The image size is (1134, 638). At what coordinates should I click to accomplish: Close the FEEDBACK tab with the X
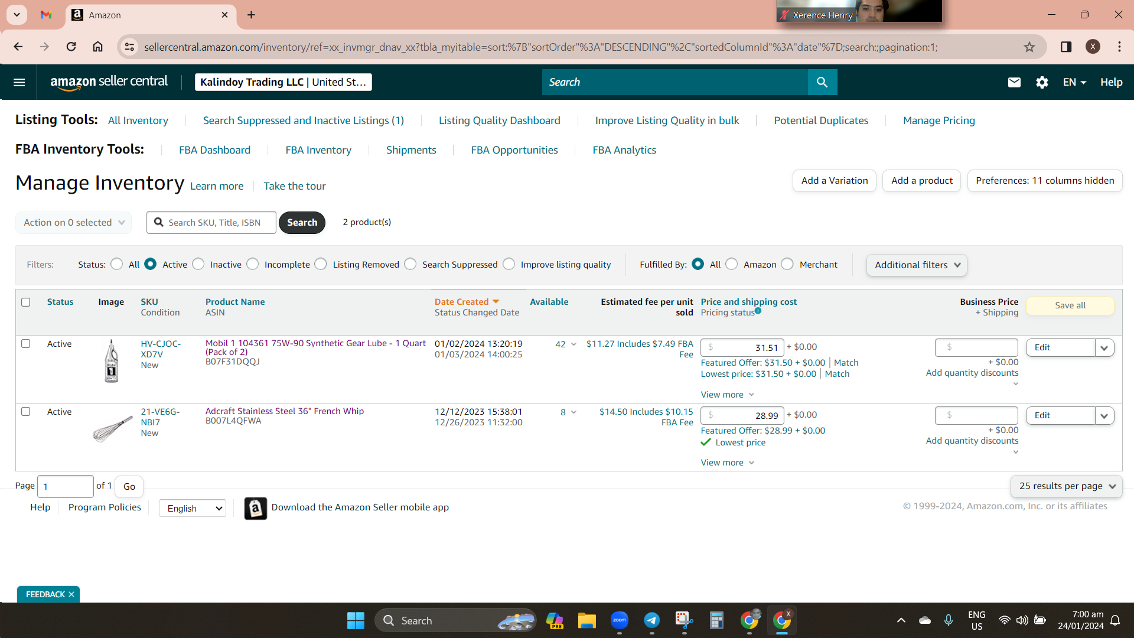tap(71, 594)
